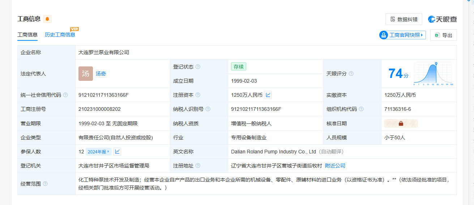Click the 天眼查 logo

coord(443,19)
